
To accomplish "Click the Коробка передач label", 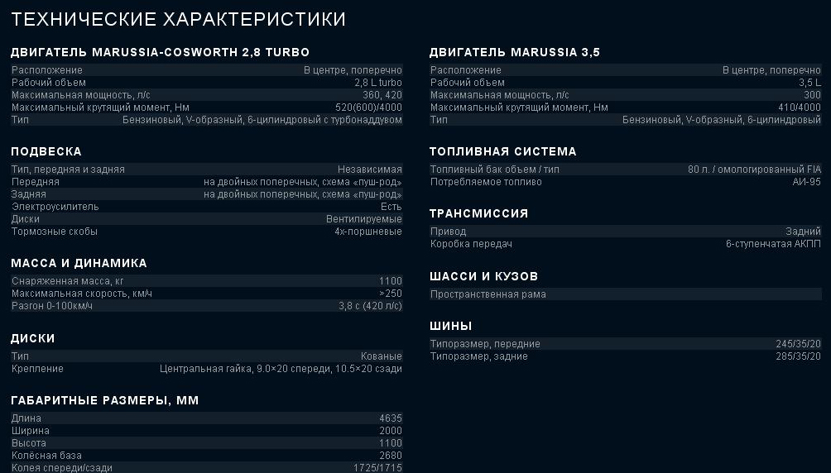I will point(471,244).
